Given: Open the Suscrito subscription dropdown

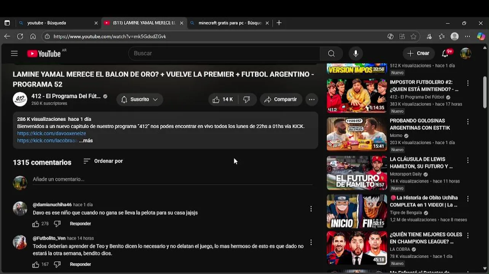Looking at the screenshot, I should click(139, 99).
